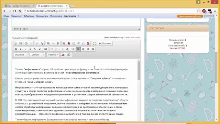This screenshot has width=220, height=124.
Task: Increase indent of the paragraph
Action: [x=67, y=49]
